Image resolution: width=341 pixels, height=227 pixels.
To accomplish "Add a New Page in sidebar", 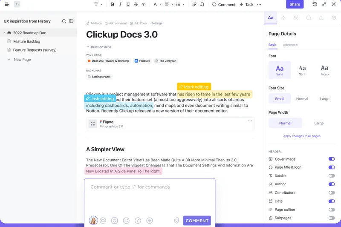I will 19,59.
